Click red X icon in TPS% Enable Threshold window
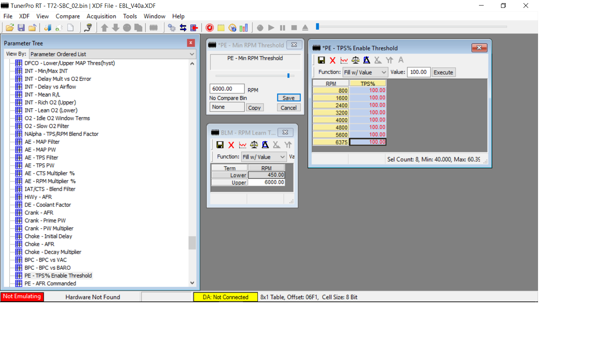Viewport: 605px width, 340px height. [332, 60]
